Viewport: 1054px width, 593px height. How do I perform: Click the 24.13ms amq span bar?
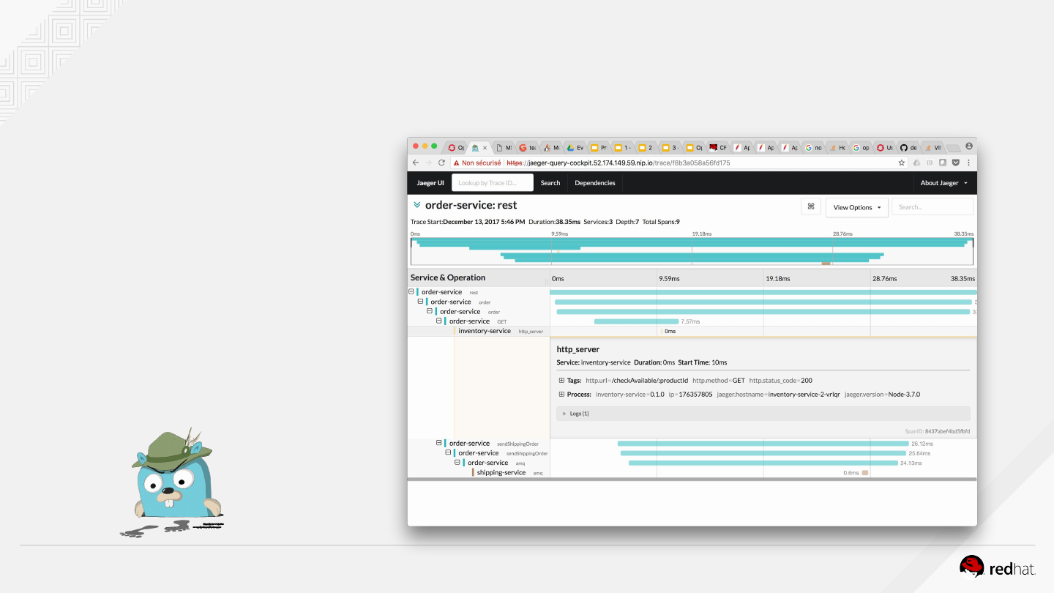pyautogui.click(x=763, y=463)
